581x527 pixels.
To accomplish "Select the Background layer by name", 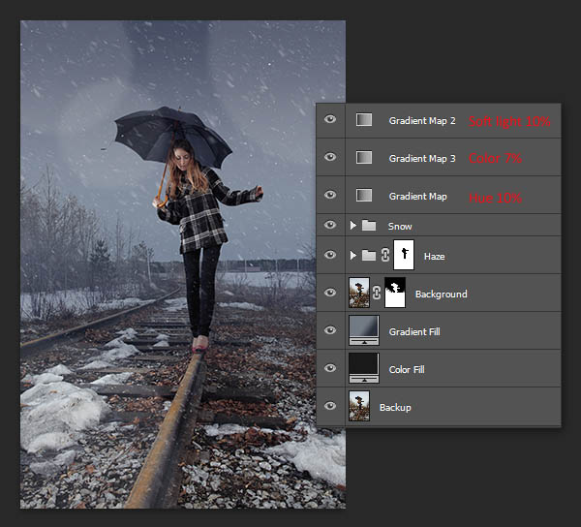I will point(441,294).
